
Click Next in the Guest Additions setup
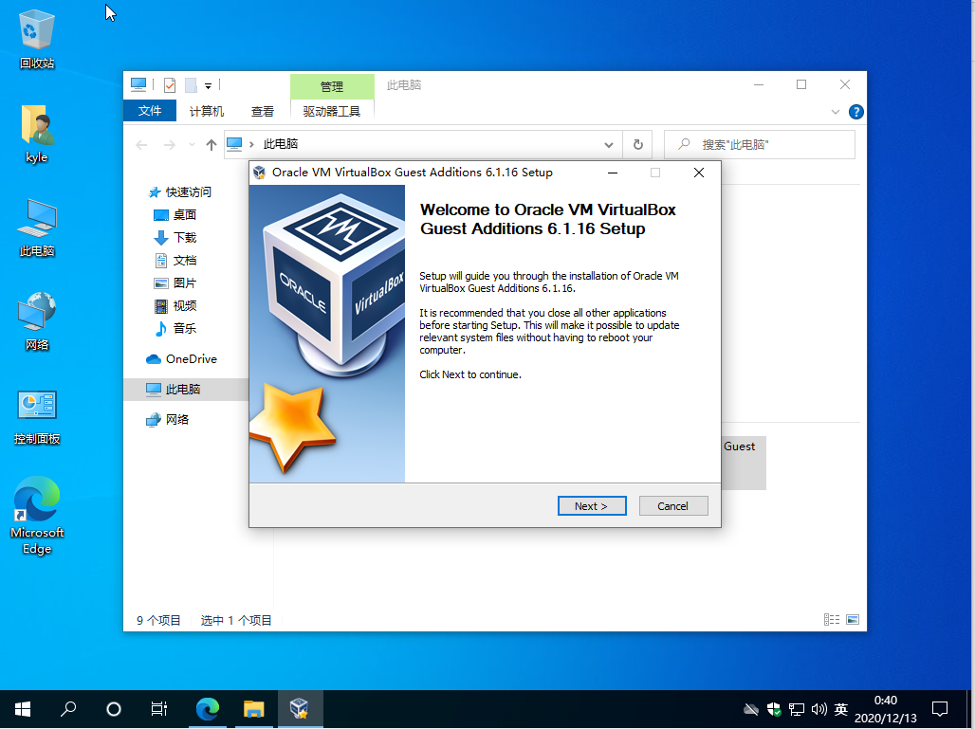click(x=592, y=505)
